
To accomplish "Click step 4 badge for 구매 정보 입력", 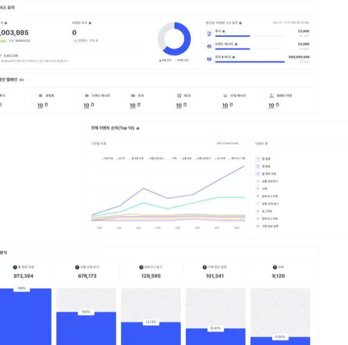I will pyautogui.click(x=205, y=267).
